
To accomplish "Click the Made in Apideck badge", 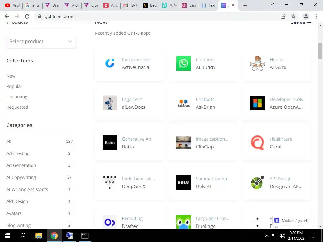I will 293,221.
